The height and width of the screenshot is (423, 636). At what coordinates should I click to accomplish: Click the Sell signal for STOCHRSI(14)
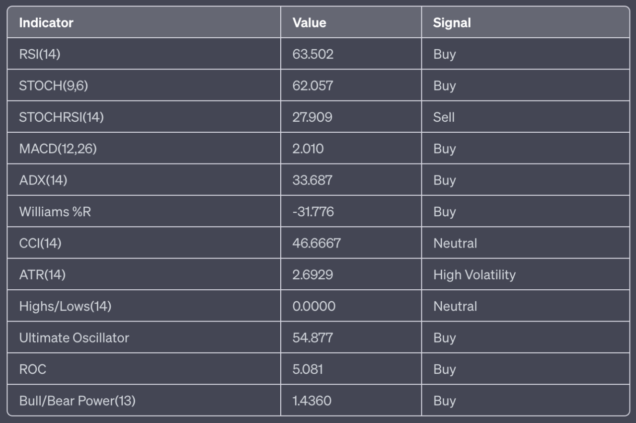(444, 117)
